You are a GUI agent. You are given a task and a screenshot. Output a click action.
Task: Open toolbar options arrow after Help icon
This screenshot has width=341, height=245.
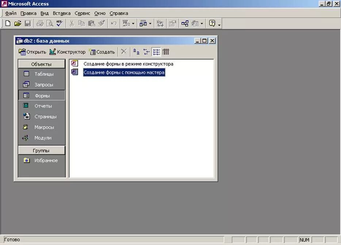pos(219,25)
